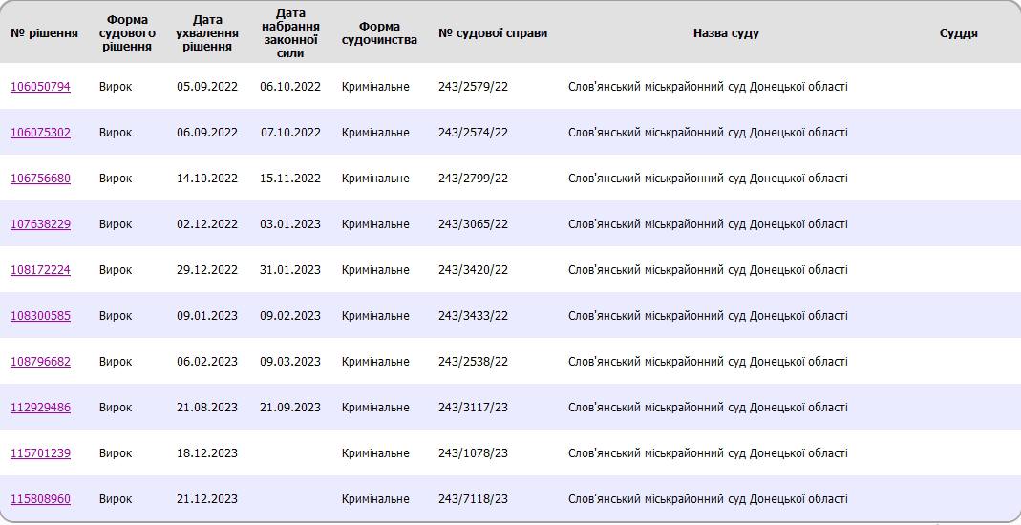
Task: Select the adoption date 18.12.2023 cell
Action: [x=207, y=453]
